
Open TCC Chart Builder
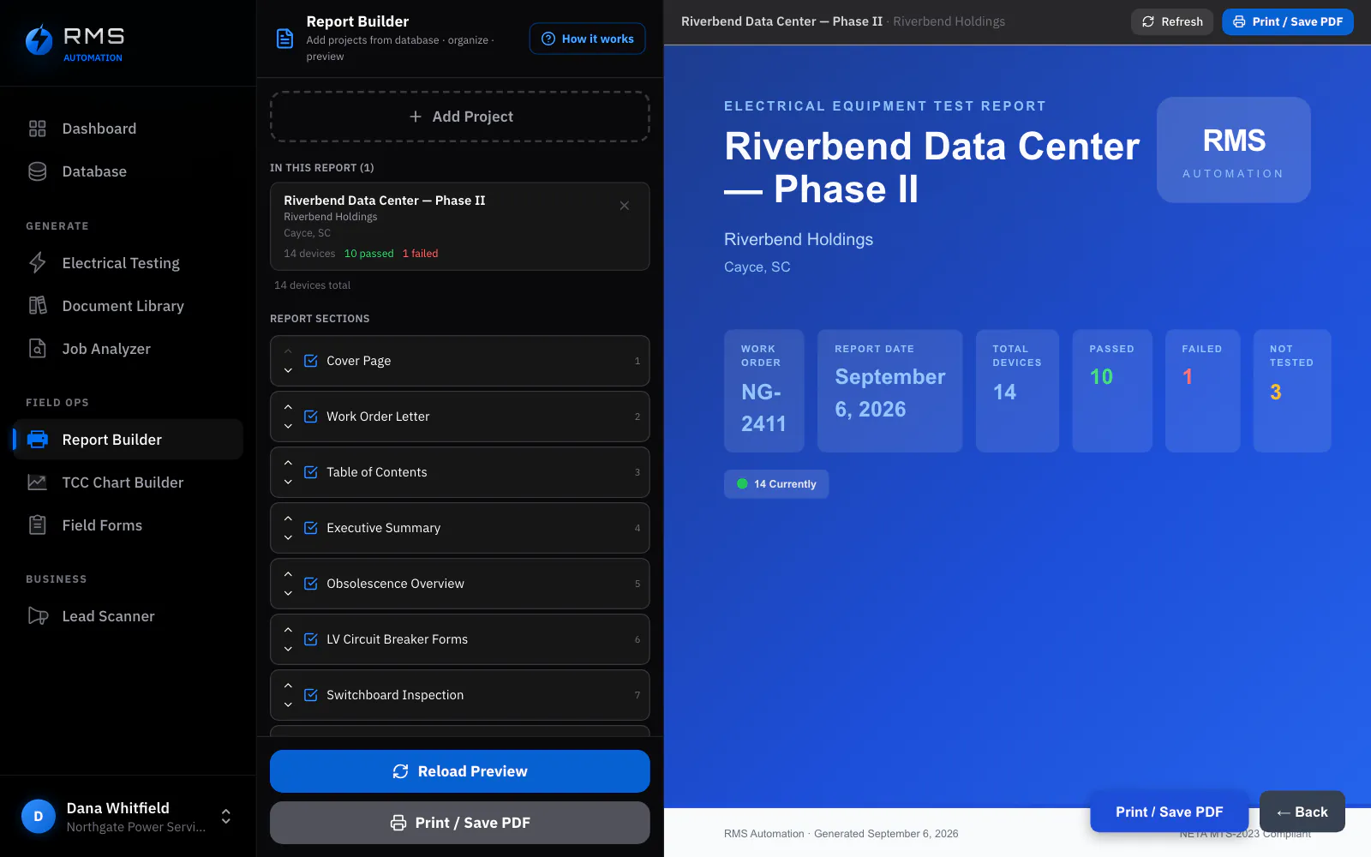[x=128, y=482]
